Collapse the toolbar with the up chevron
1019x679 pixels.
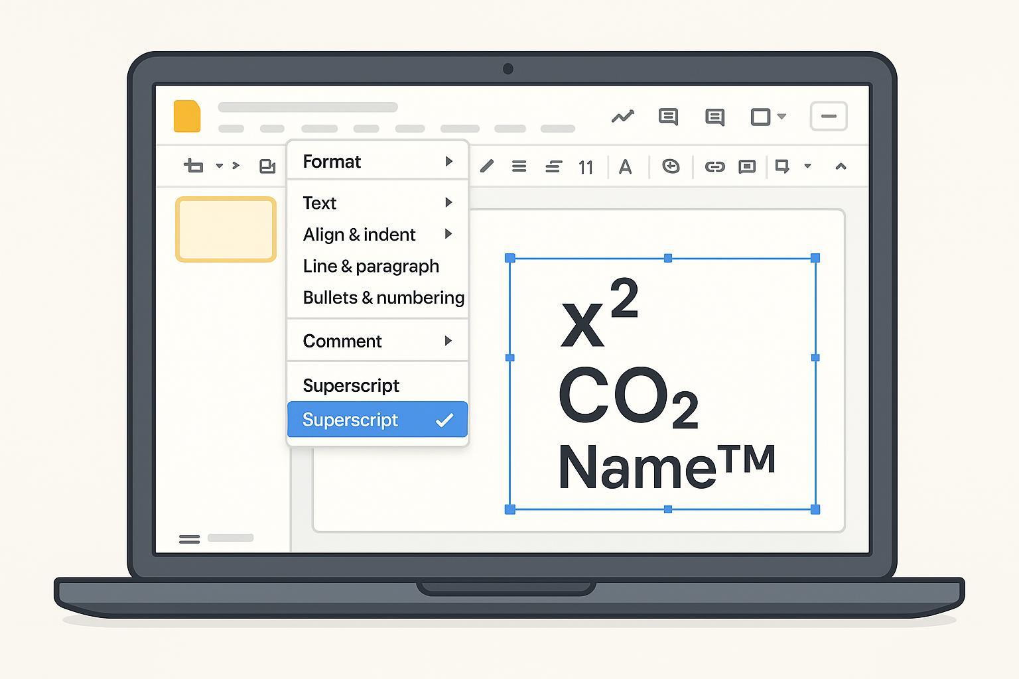click(x=841, y=166)
